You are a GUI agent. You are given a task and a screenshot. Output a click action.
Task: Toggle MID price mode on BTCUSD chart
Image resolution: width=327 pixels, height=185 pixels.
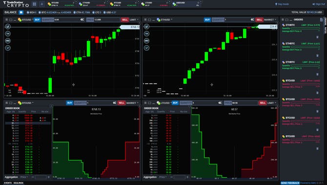click(x=8, y=41)
